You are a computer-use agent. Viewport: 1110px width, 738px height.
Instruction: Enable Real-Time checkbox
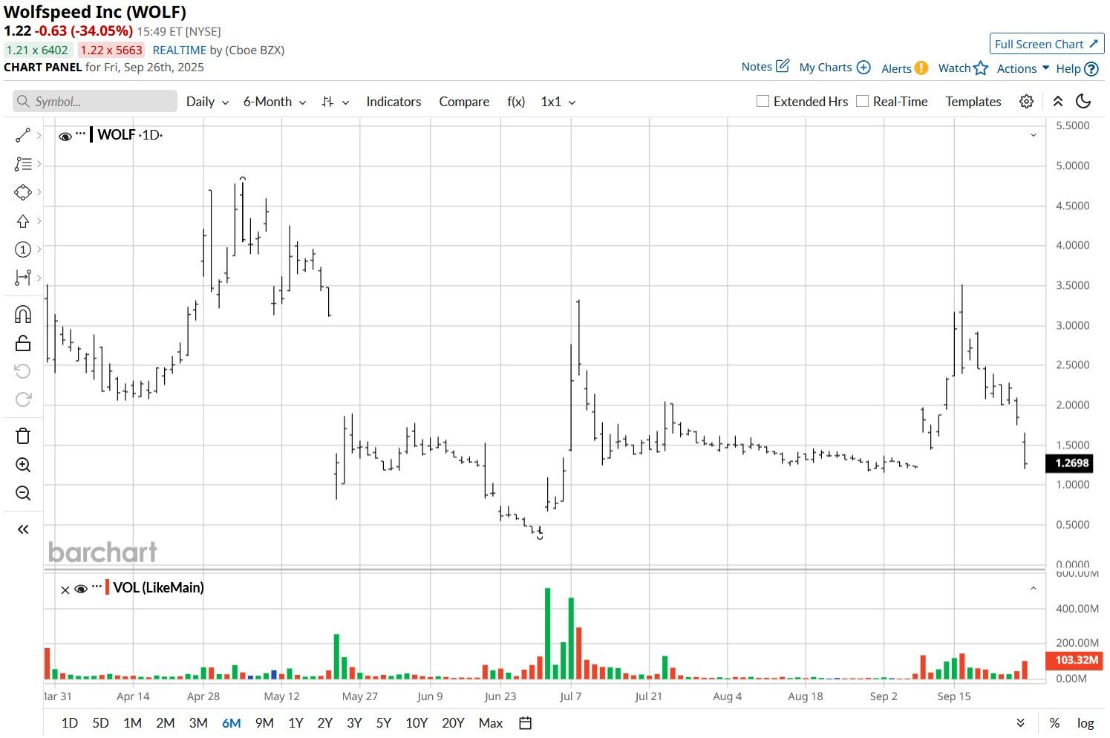pyautogui.click(x=862, y=101)
